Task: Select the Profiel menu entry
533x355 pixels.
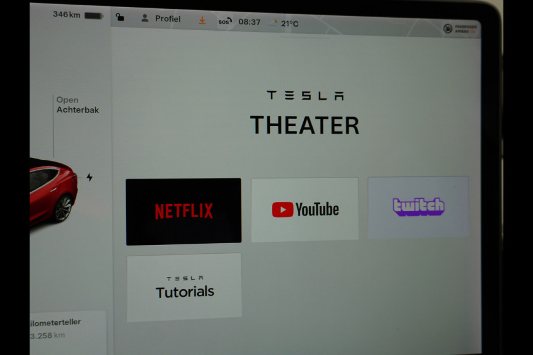Action: coord(166,18)
